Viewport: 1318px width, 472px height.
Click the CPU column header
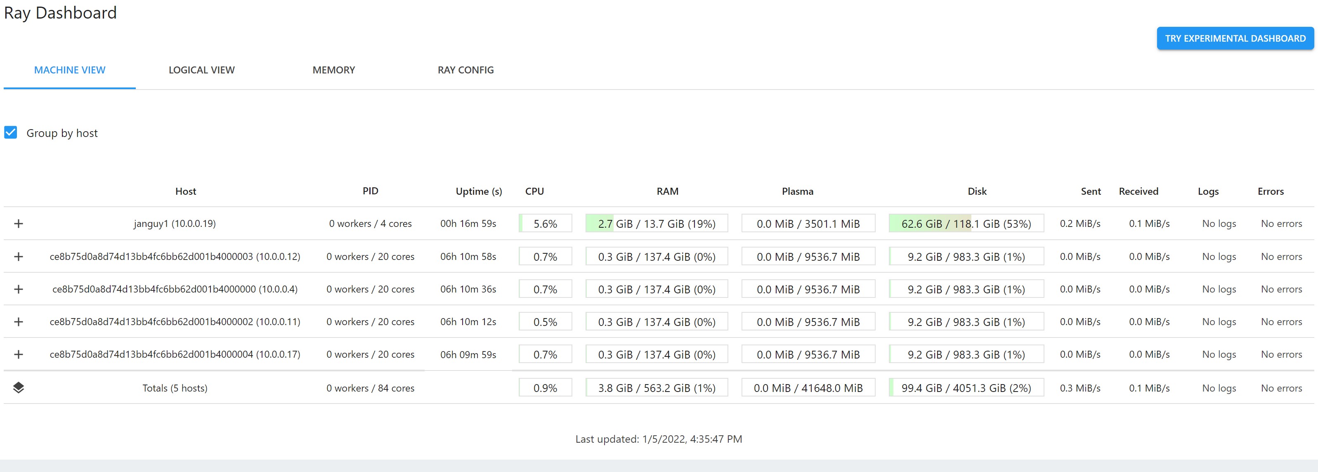(x=534, y=191)
